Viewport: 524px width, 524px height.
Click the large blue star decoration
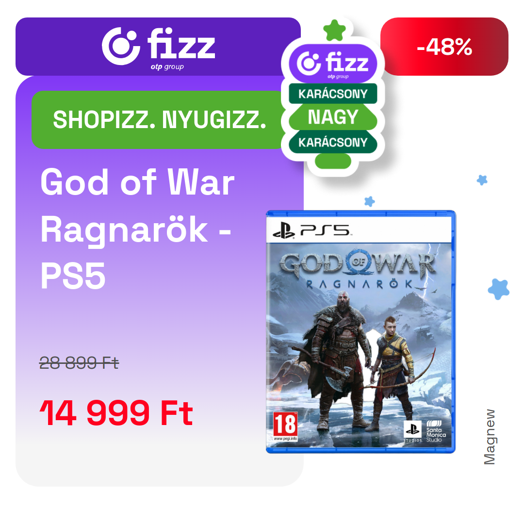pyautogui.click(x=499, y=289)
